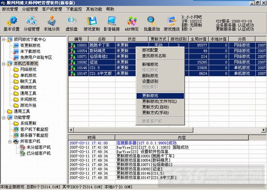The width and height of the screenshot is (267, 190).
Task: Open the 分组管理 menu in menu bar
Action: click(x=30, y=9)
